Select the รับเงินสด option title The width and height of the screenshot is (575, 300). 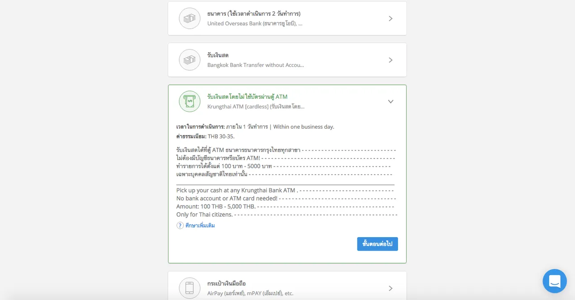218,55
